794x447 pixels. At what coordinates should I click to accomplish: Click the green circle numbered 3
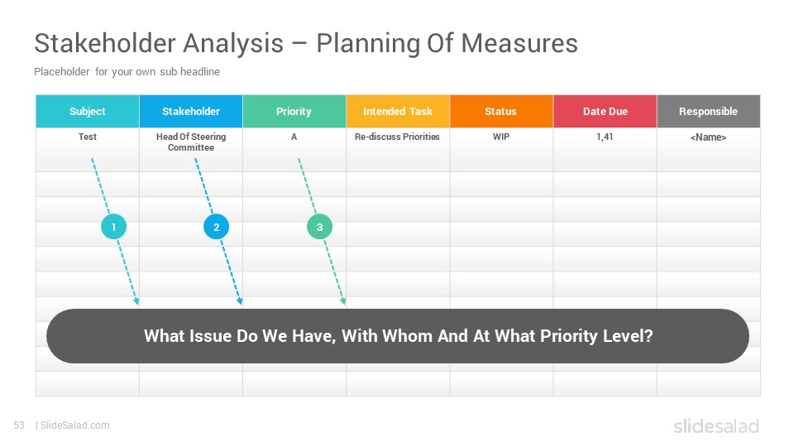pyautogui.click(x=319, y=227)
